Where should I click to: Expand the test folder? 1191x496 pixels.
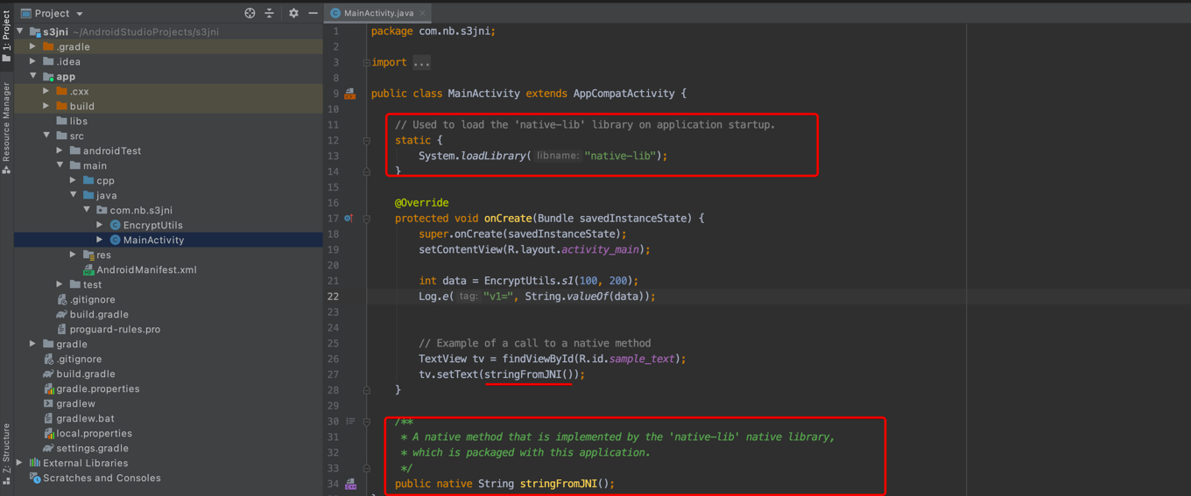(x=60, y=284)
